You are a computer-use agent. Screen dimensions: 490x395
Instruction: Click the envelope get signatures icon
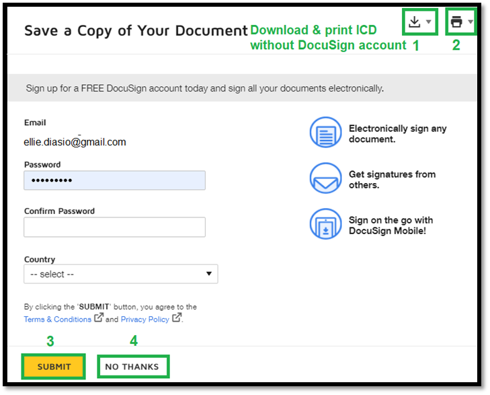(325, 178)
